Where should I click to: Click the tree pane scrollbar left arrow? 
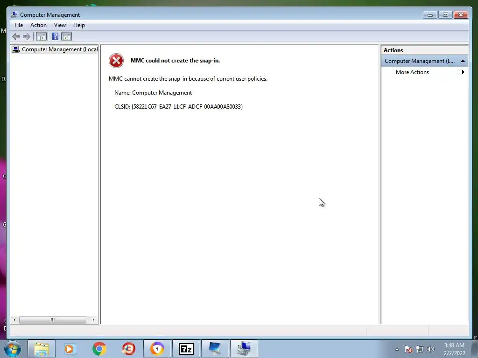[x=14, y=320]
